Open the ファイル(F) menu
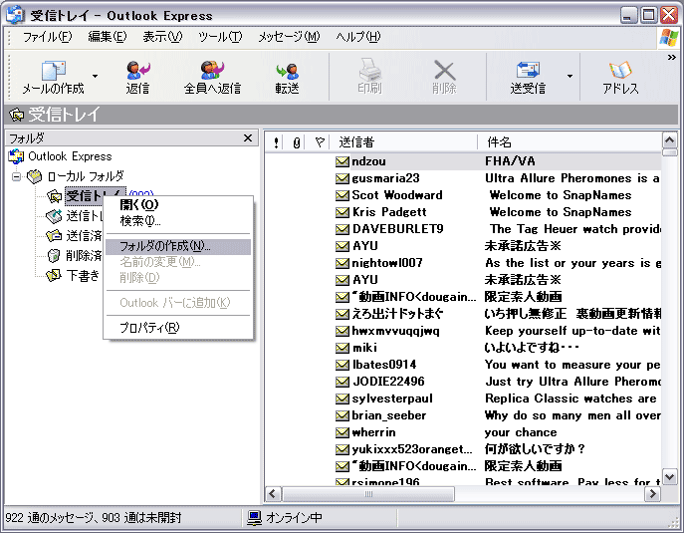This screenshot has width=684, height=533. tap(47, 37)
